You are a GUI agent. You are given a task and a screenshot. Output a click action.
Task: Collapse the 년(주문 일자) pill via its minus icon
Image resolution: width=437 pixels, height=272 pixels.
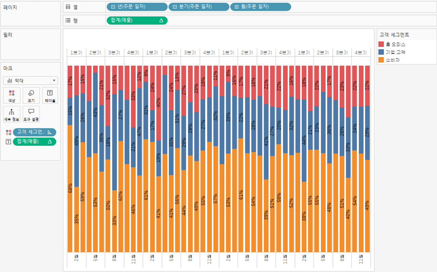click(113, 7)
